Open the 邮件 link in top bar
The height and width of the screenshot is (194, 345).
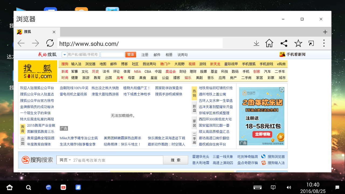(157, 55)
